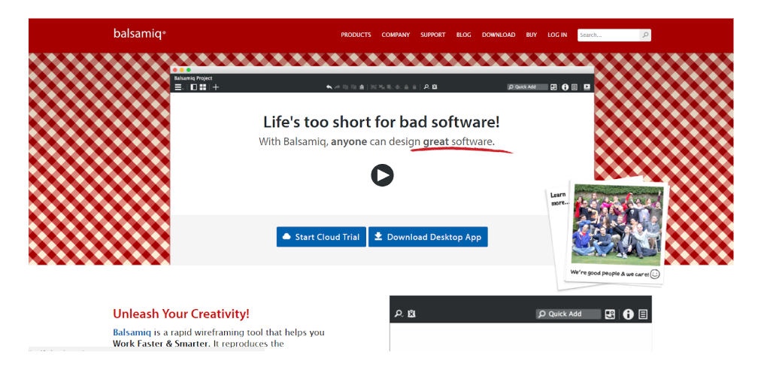Toggle the markup icon in the hero mockup toolbar

[x=435, y=87]
